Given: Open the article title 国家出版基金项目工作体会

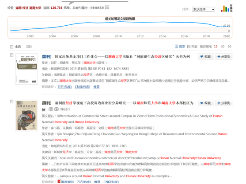Looking at the screenshot, I should click(122, 57).
